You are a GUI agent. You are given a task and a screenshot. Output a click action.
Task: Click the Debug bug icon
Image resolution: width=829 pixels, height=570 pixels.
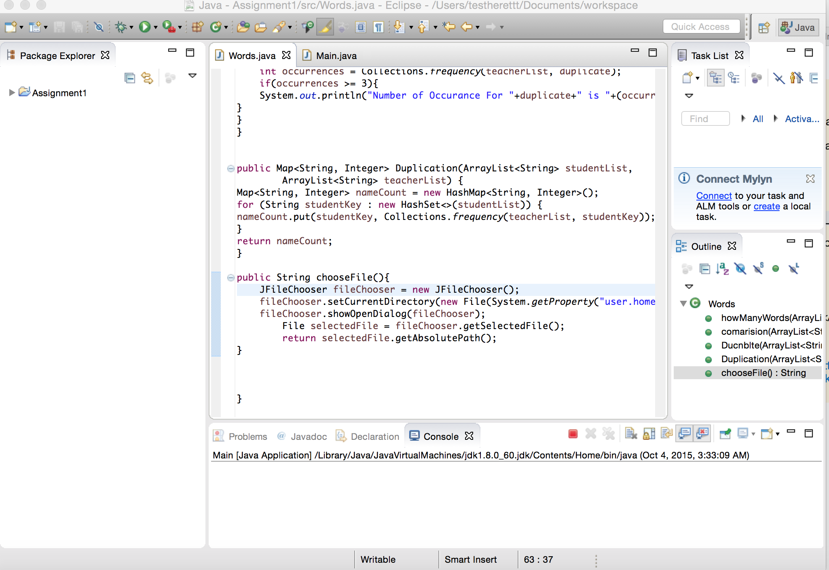click(x=121, y=27)
